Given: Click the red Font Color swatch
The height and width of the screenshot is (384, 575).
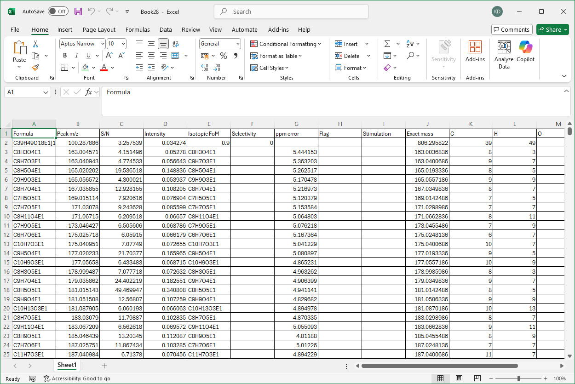Looking at the screenshot, I should (105, 67).
